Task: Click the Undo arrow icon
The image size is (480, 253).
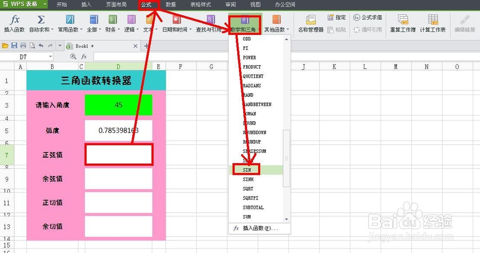Action: pyautogui.click(x=41, y=46)
